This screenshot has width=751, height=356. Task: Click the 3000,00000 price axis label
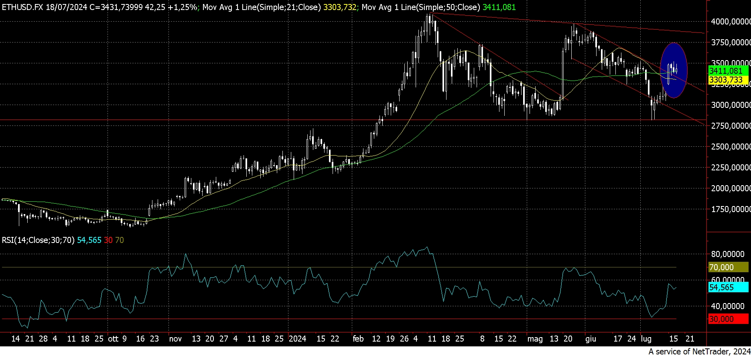point(731,105)
